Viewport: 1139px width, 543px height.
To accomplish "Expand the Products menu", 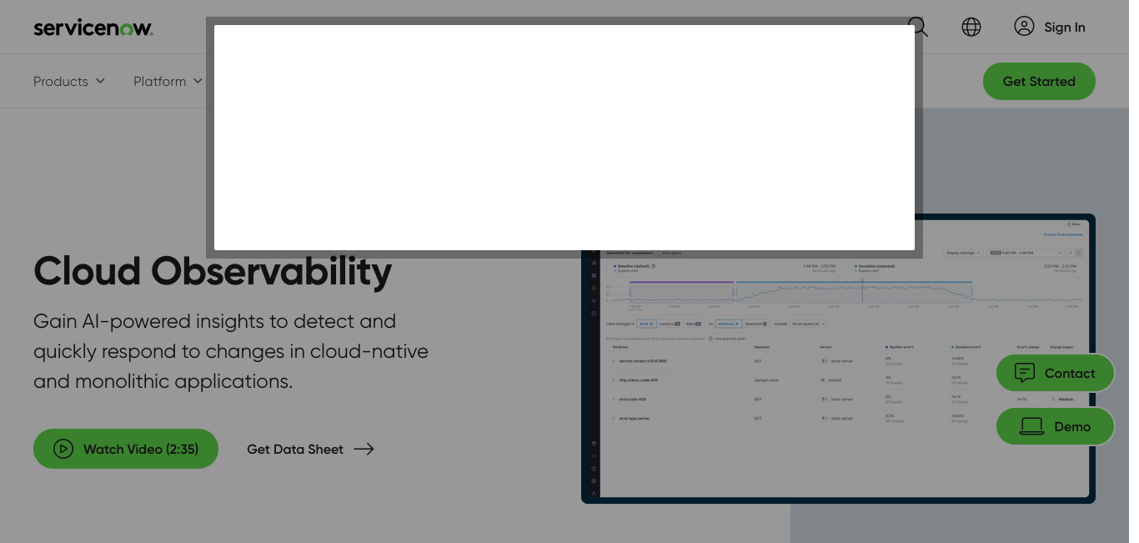I will 69,81.
